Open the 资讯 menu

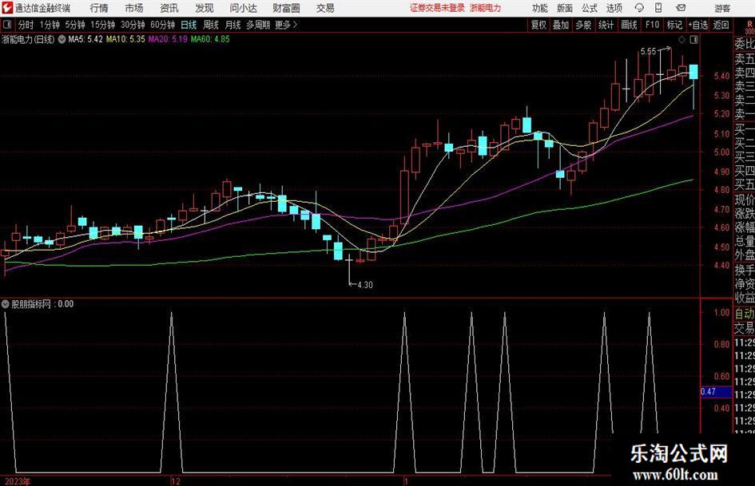tap(169, 8)
